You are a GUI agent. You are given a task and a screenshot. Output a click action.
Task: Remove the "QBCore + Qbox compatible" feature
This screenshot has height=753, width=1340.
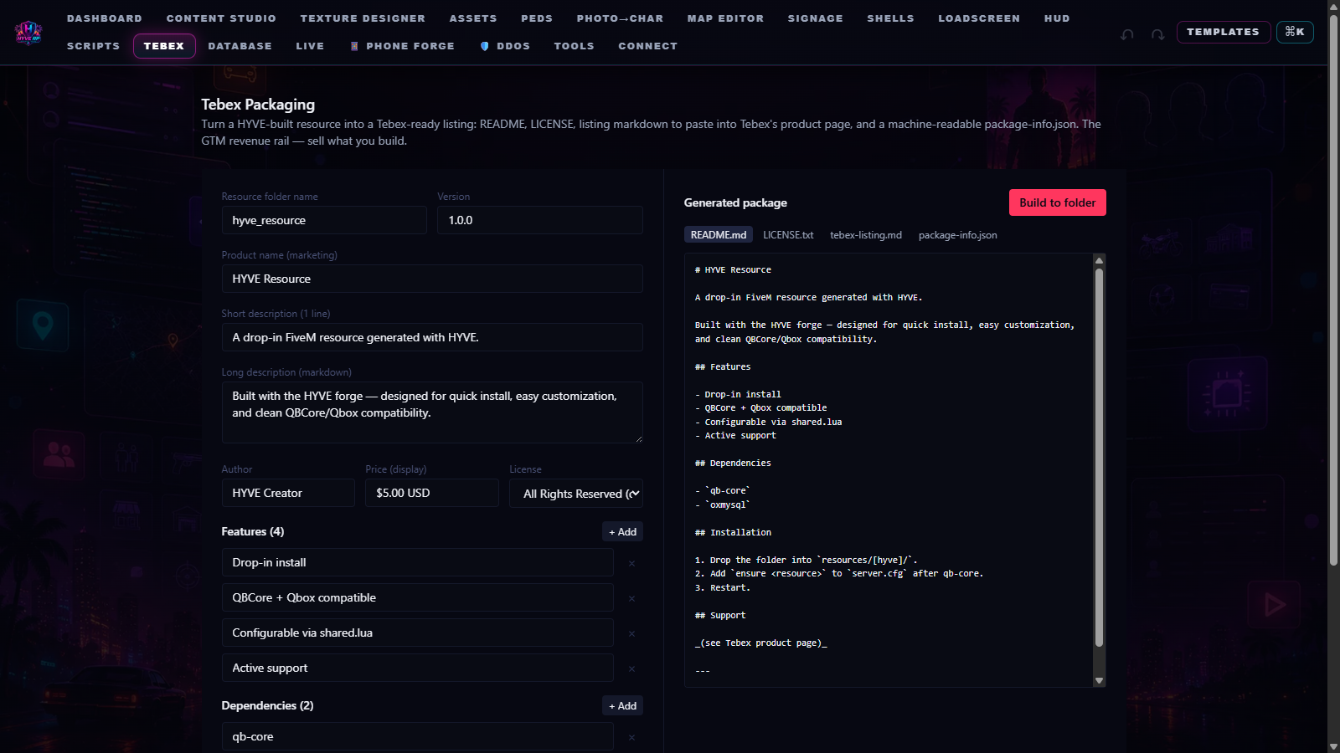[631, 599]
